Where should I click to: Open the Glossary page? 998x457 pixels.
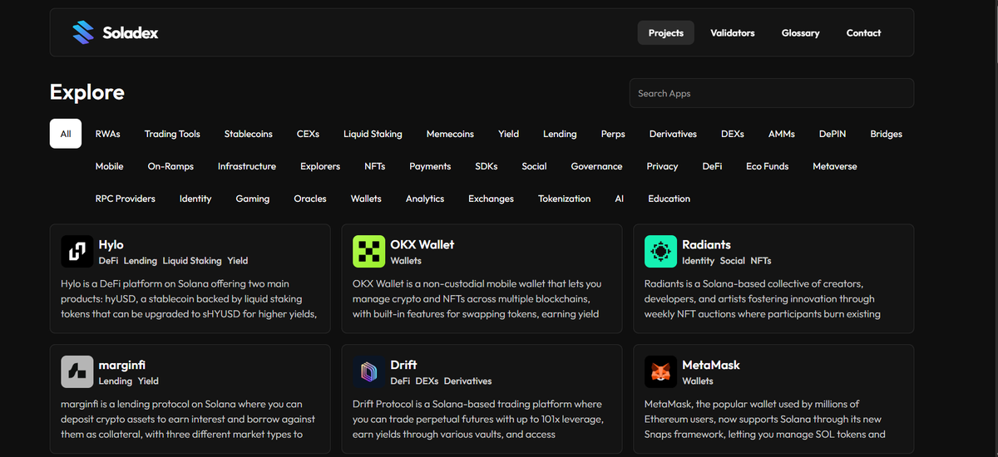(x=801, y=33)
